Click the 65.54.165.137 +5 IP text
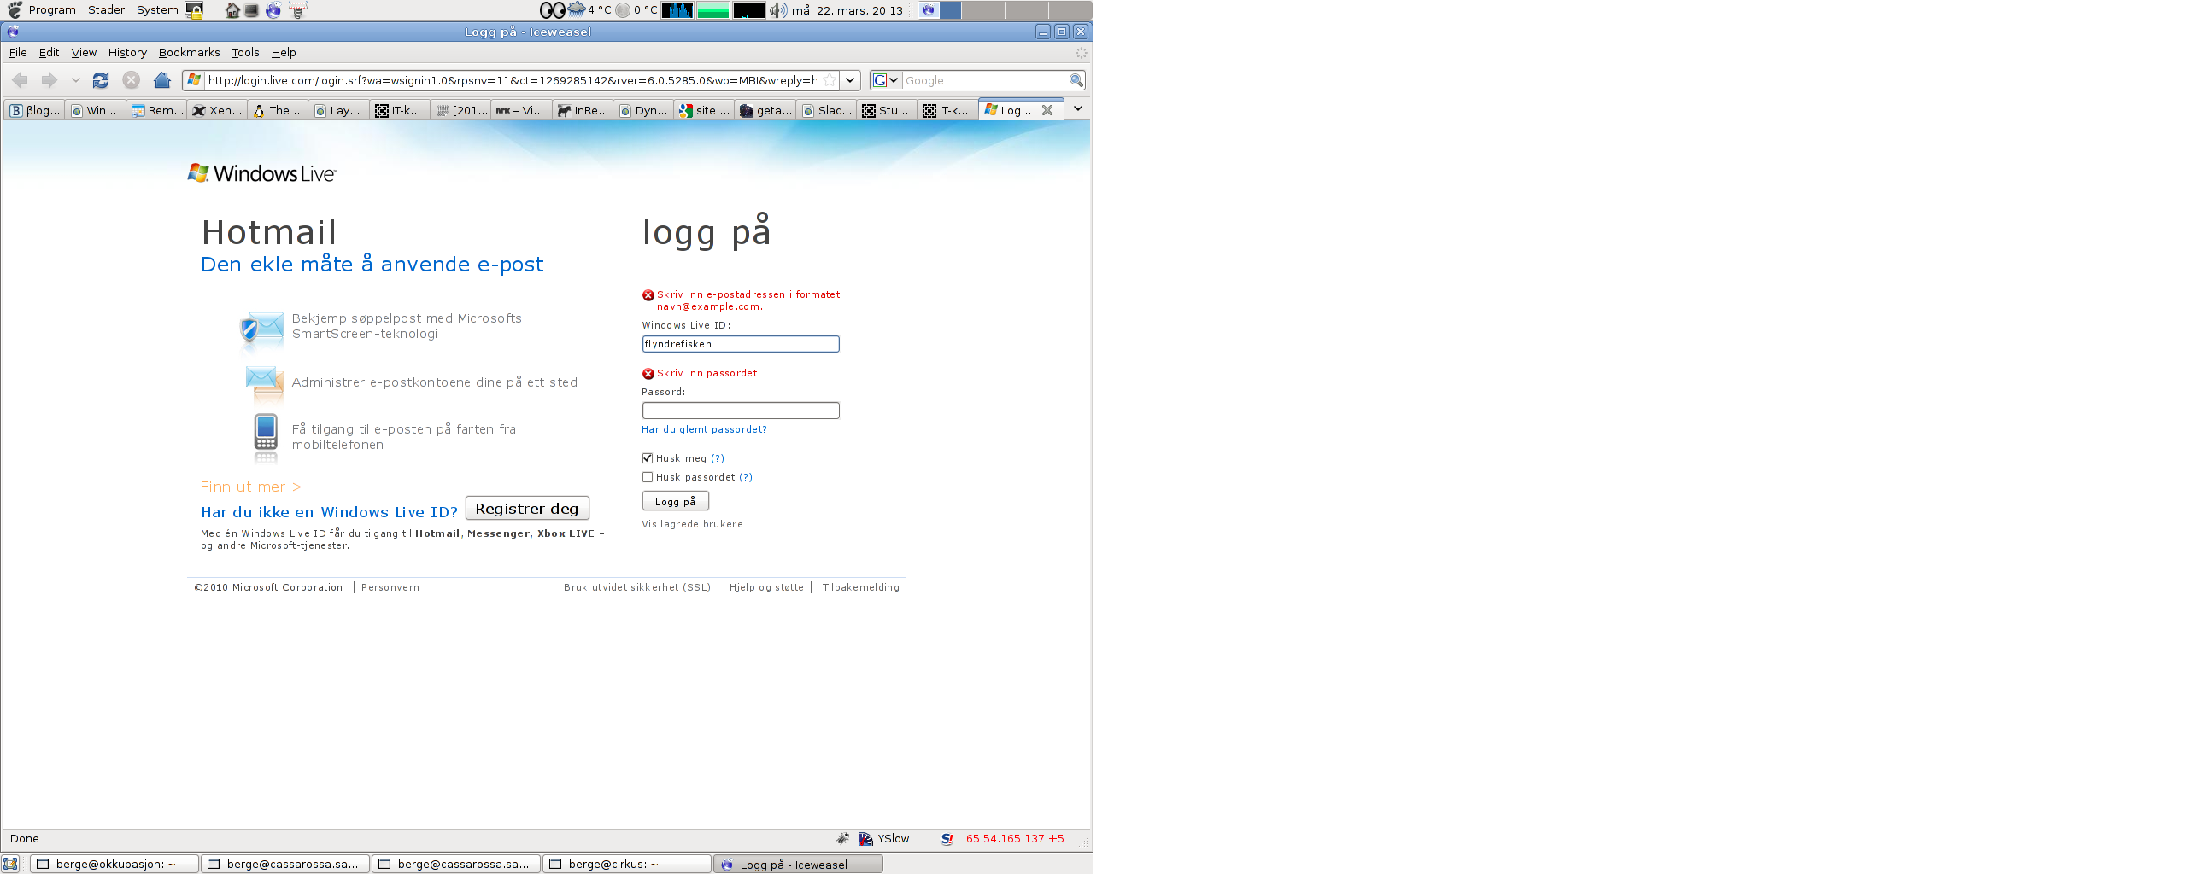 click(x=1015, y=839)
